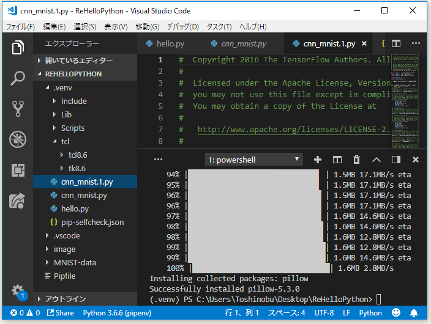The image size is (431, 324).
Task: Click the warnings count in status bar
Action: click(34, 313)
